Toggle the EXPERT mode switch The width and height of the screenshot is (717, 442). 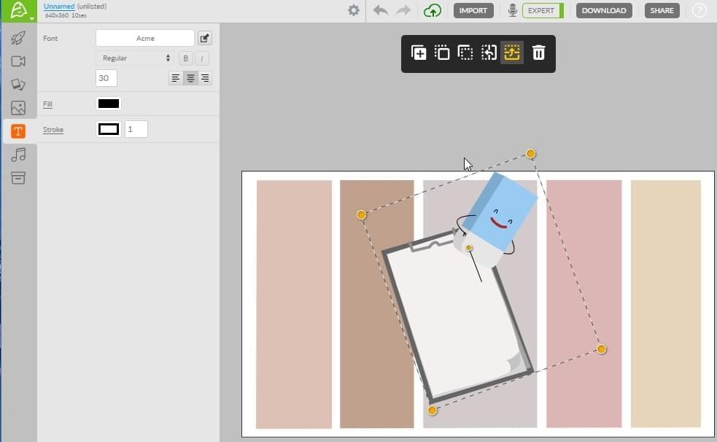543,10
